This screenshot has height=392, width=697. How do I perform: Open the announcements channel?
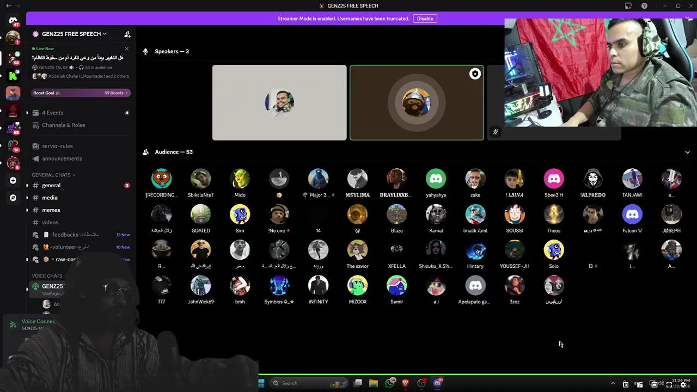click(81, 158)
